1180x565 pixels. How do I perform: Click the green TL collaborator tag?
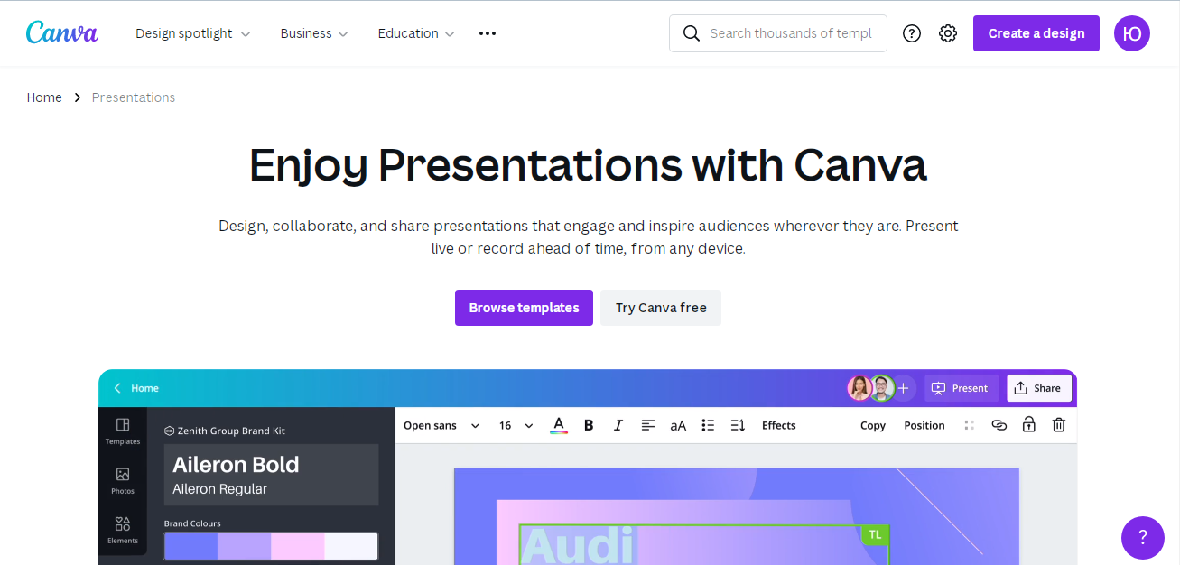(875, 534)
